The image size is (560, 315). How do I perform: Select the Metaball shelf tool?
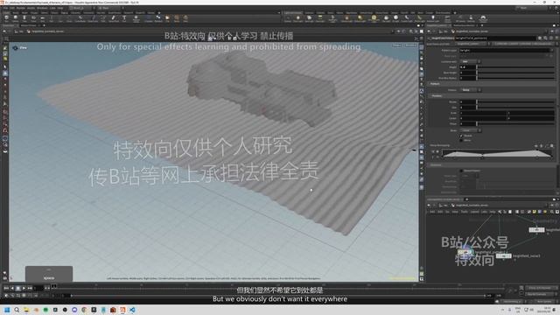(x=158, y=18)
